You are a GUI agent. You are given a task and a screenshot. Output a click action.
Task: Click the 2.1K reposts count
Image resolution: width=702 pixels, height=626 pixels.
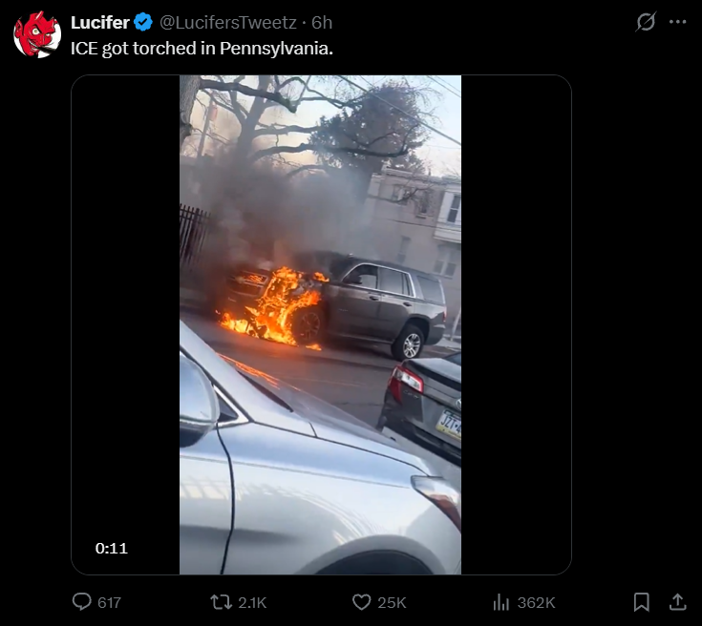252,603
